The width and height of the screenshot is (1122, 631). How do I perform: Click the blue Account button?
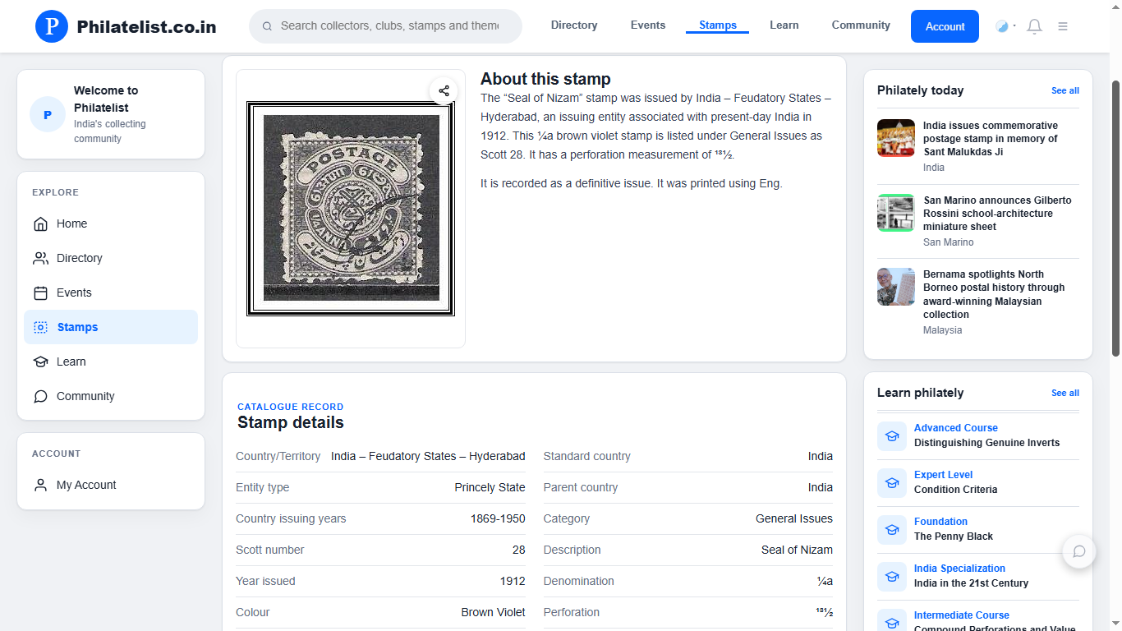[x=945, y=26]
